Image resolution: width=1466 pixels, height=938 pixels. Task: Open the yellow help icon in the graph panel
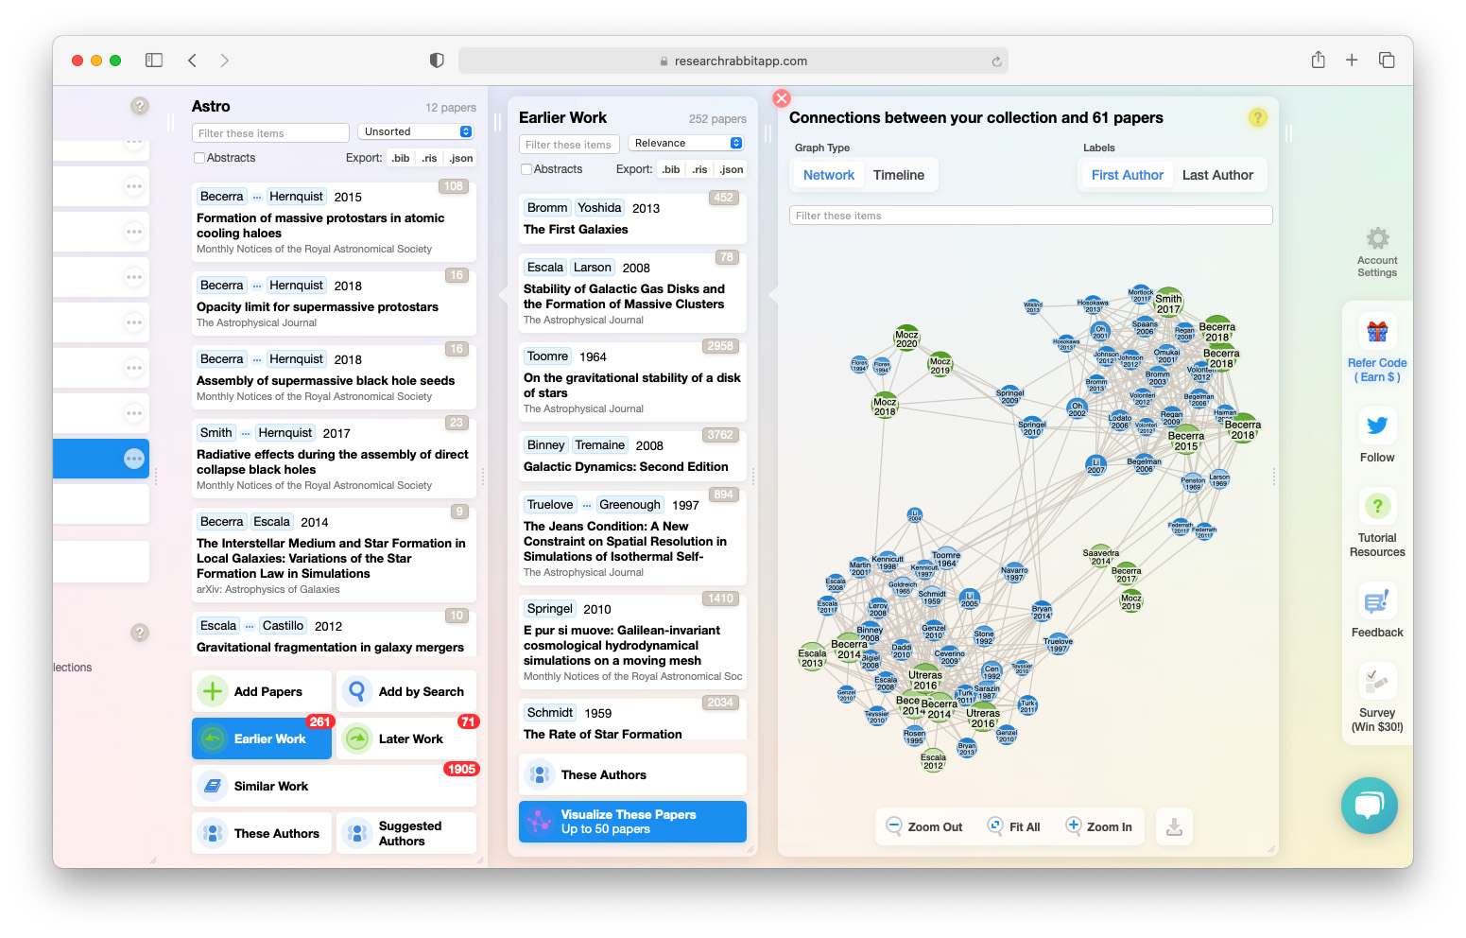1257,117
